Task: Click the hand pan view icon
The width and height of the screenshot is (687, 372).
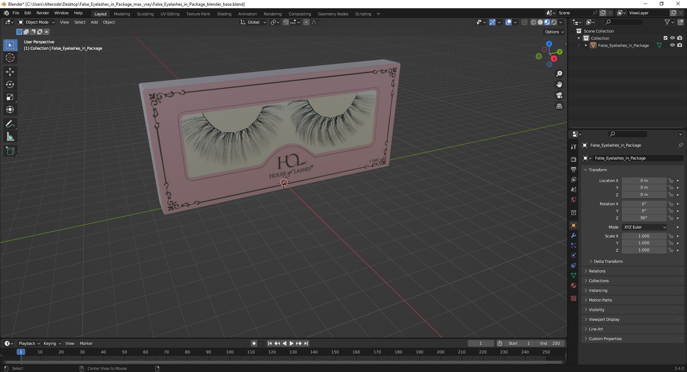Action: pos(559,84)
